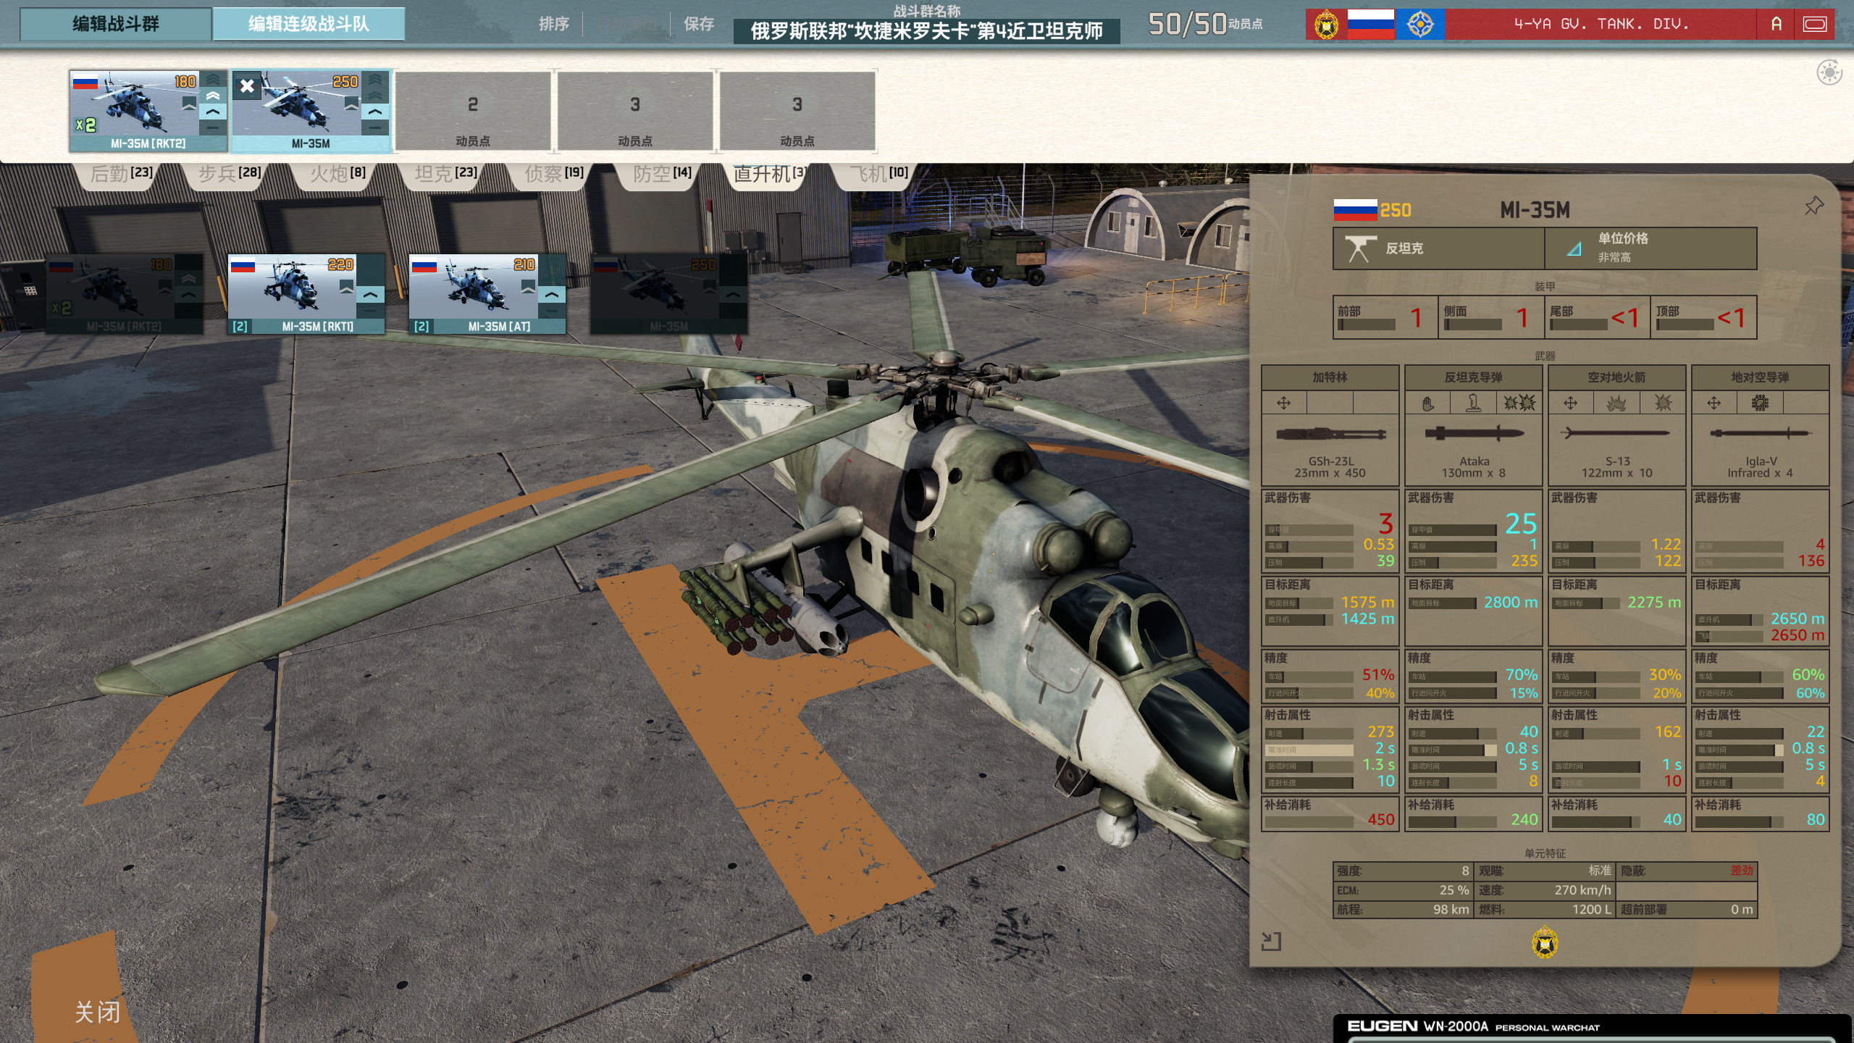Set selected MI-35M card to no veterancy
Viewport: 1854px width, 1043px height.
point(375,127)
